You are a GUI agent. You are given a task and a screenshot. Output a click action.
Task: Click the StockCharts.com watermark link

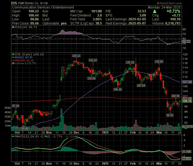click(x=169, y=3)
